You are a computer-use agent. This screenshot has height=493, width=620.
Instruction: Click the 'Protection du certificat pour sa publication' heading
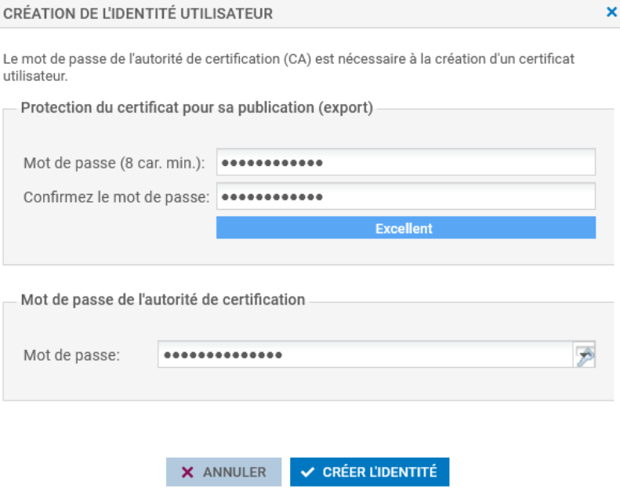tap(196, 108)
